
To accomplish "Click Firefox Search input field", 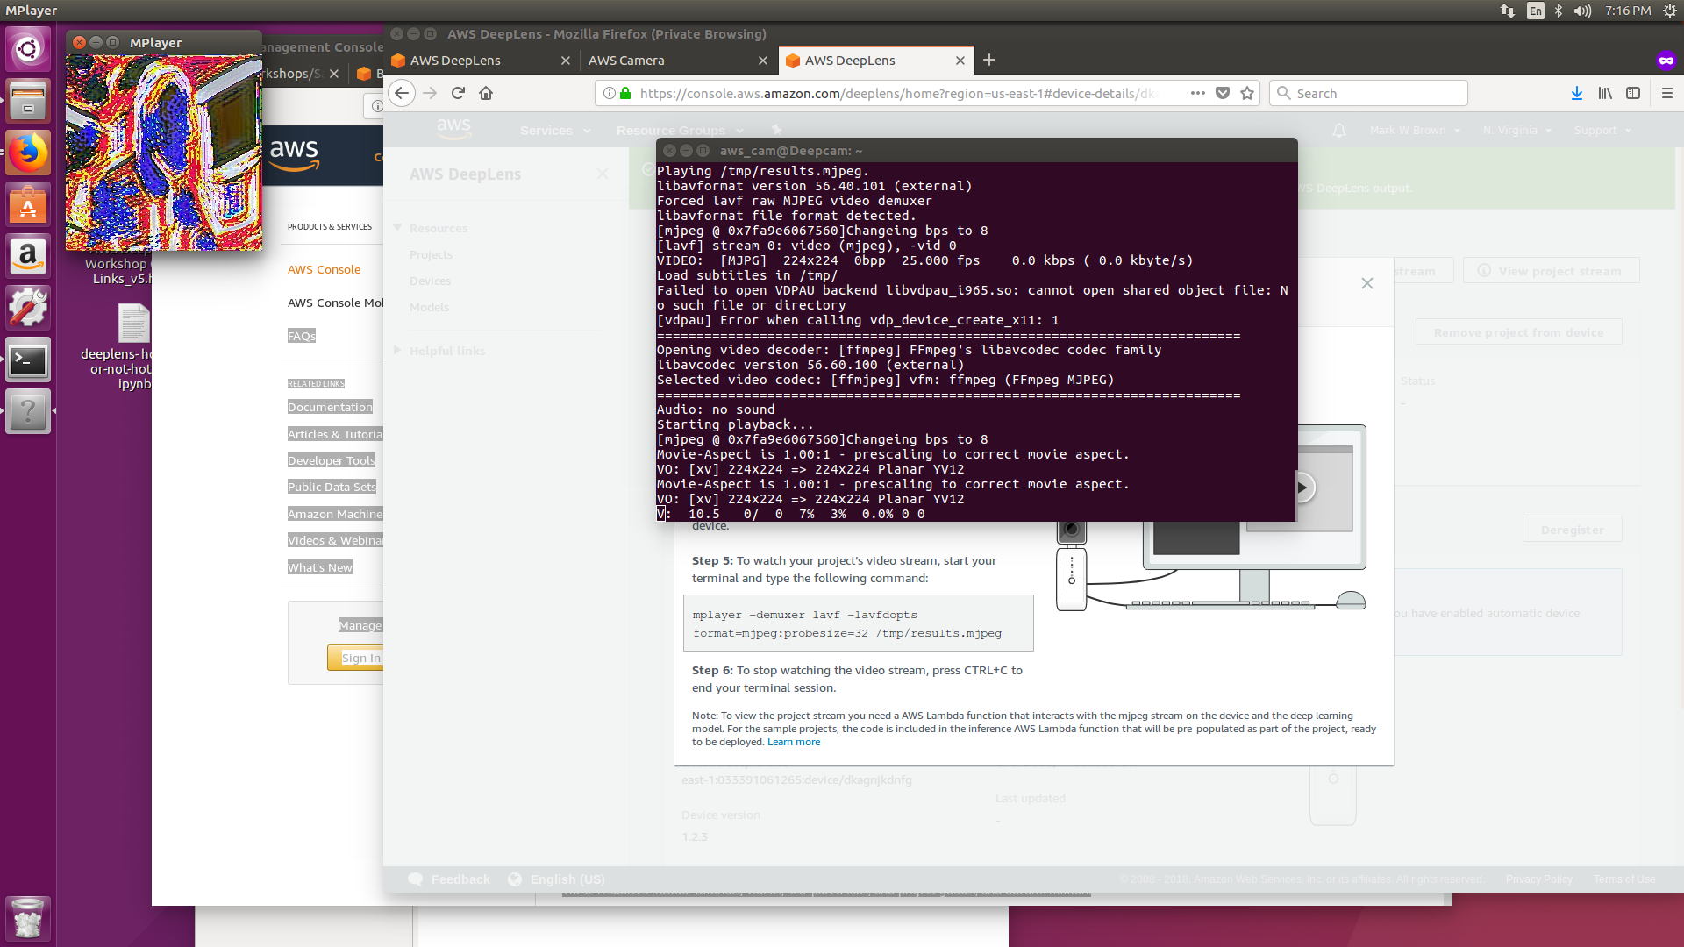I will point(1368,93).
